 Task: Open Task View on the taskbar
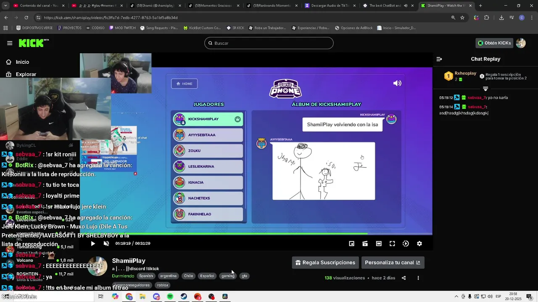tap(101, 297)
